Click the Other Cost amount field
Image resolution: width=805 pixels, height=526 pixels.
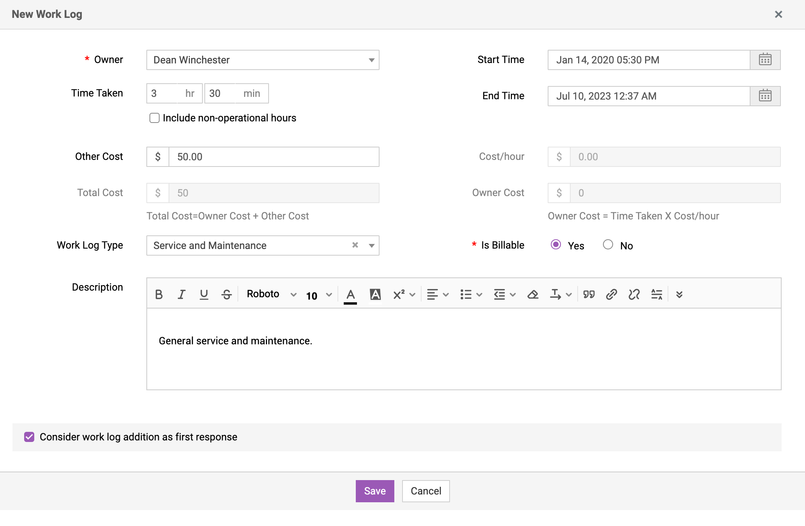coord(274,157)
